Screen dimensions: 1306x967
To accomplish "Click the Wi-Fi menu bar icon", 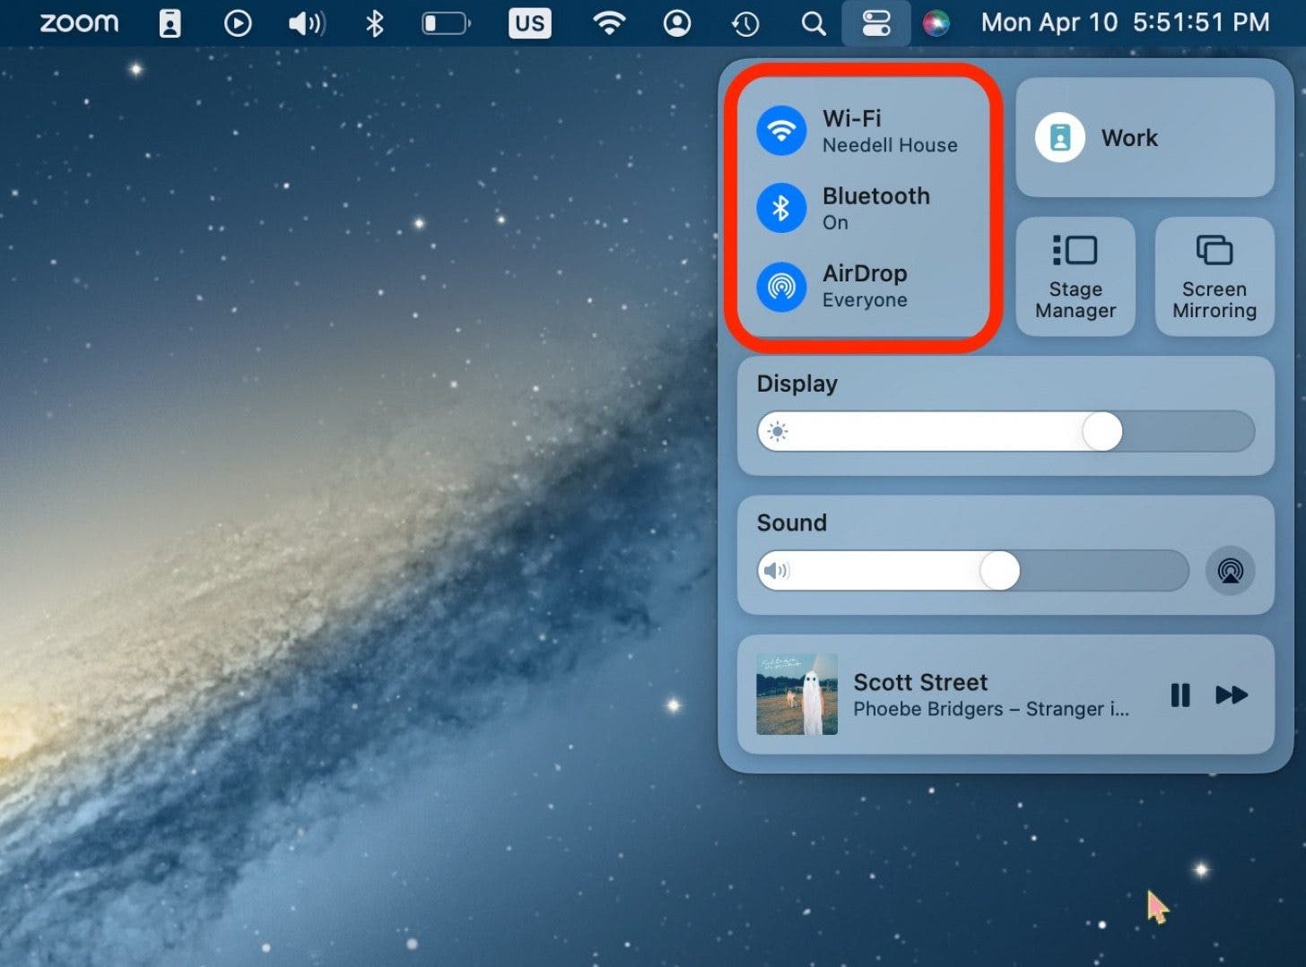I will pyautogui.click(x=609, y=23).
